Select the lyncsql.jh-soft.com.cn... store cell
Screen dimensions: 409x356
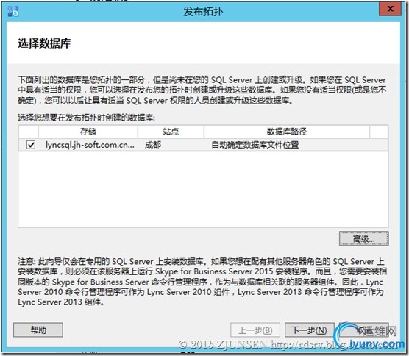click(90, 145)
